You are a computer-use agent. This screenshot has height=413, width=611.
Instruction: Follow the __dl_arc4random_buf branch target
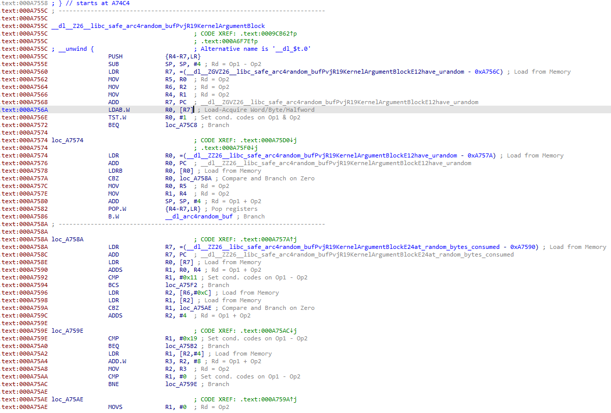click(x=199, y=216)
